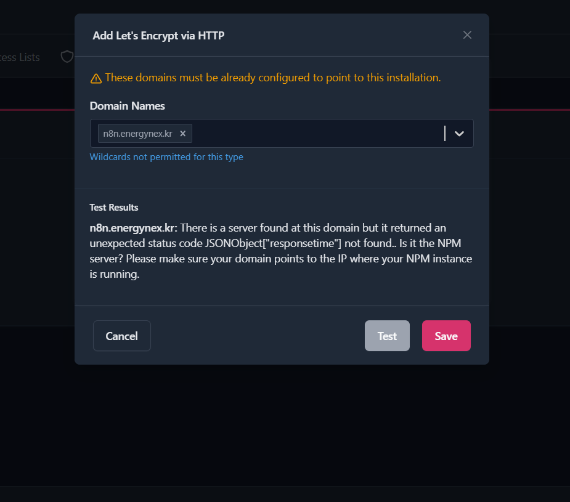
Task: Close the Add Let's Encrypt dialog
Action: (x=467, y=35)
